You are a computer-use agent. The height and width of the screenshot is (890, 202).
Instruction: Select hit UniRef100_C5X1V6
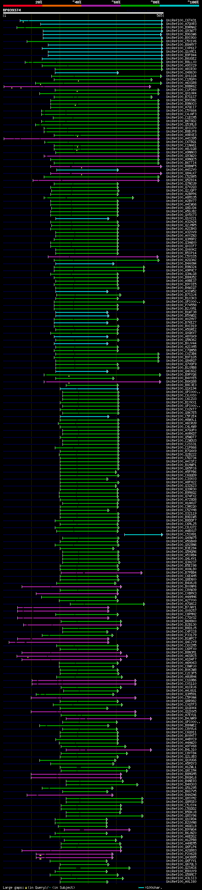[x=181, y=41]
